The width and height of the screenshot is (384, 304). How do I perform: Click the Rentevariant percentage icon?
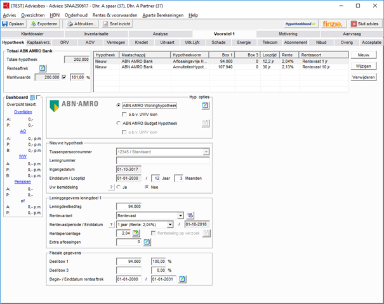click(x=190, y=215)
